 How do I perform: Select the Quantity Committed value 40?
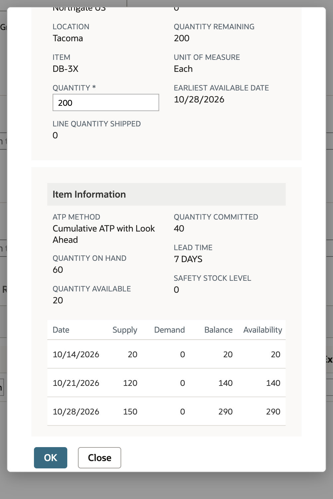[x=179, y=229]
